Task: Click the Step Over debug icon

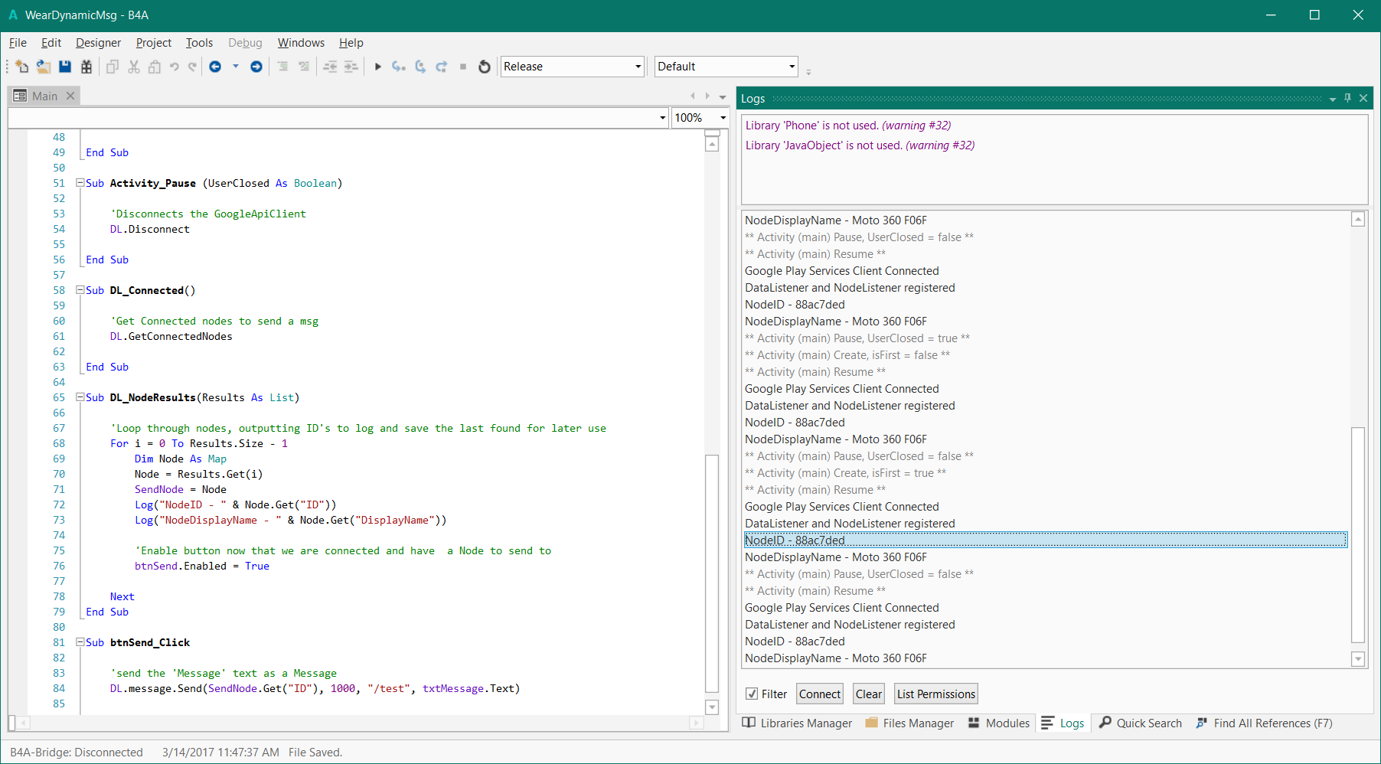Action: pyautogui.click(x=420, y=67)
